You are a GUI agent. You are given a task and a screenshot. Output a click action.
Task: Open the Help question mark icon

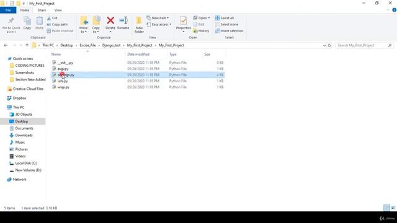point(395,10)
